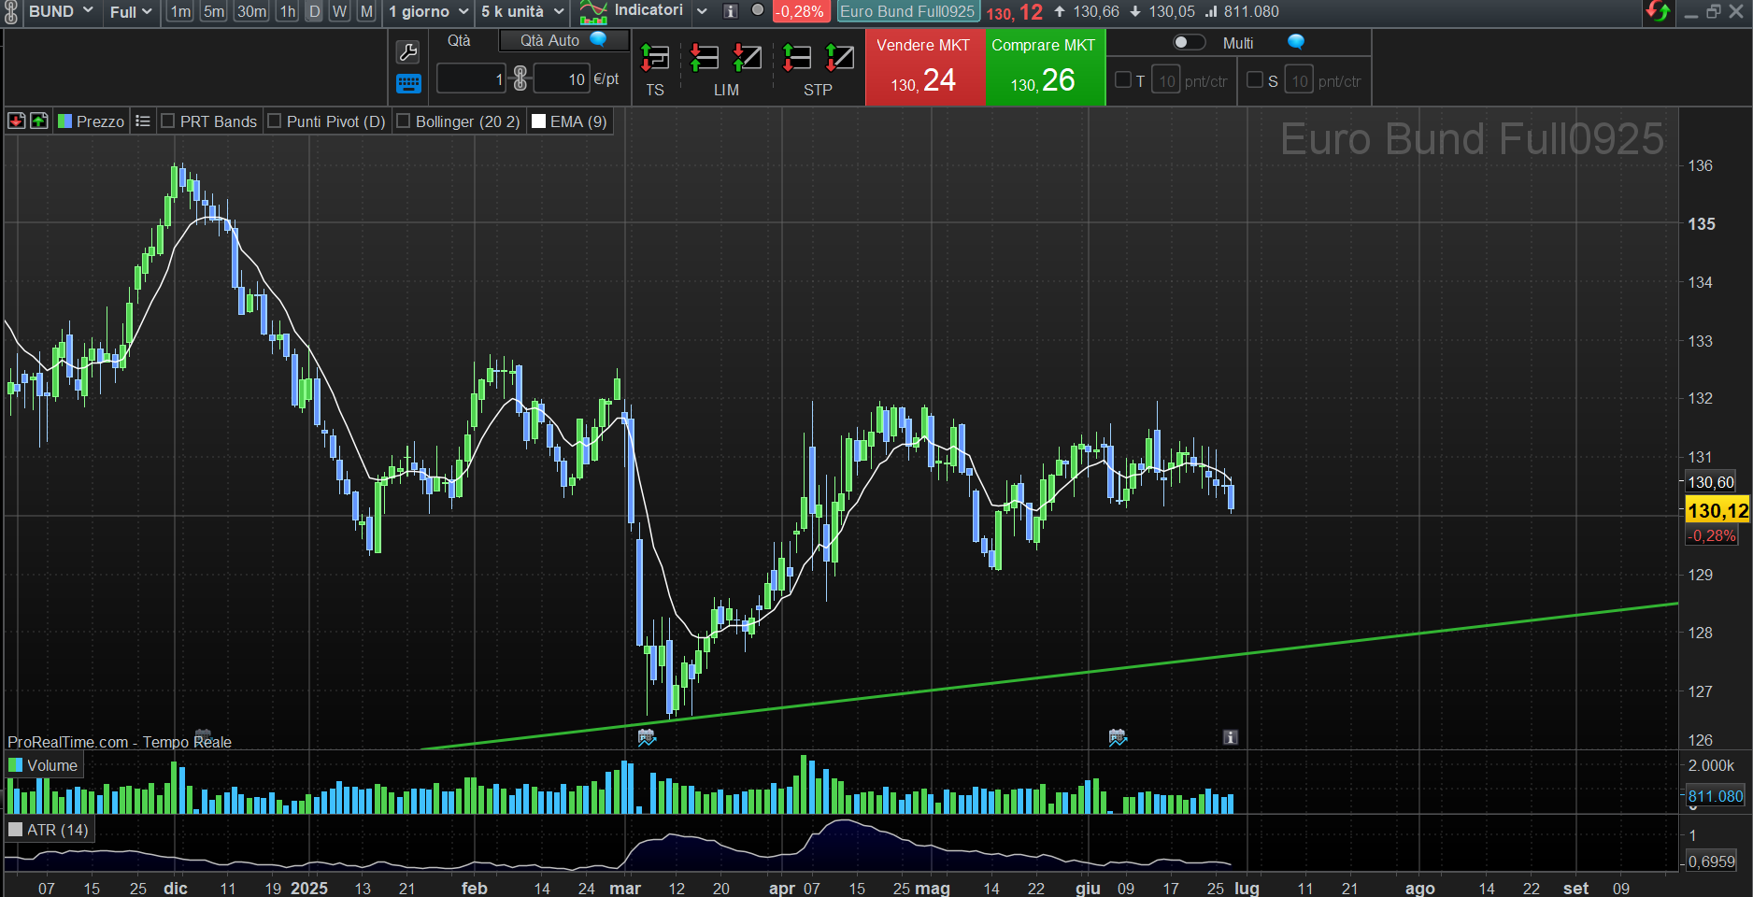Click the blue keyboard icon
The image size is (1753, 897).
[x=408, y=84]
